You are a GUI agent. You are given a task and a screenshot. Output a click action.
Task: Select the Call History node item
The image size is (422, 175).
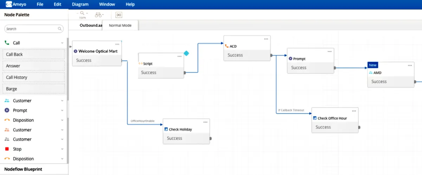[34, 77]
